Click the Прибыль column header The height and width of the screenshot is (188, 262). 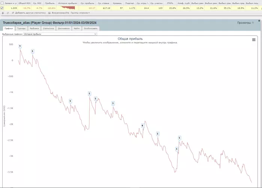point(50,3)
